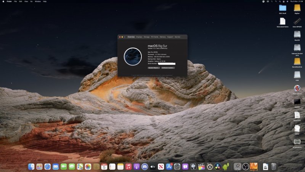Switch to the Storage tab
This screenshot has width=305, height=172.
coord(146,37)
